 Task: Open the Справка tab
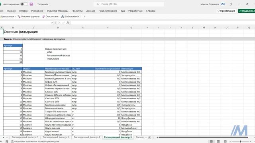tap(151, 11)
